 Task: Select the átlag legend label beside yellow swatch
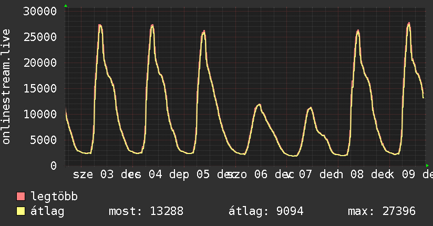pos(47,211)
